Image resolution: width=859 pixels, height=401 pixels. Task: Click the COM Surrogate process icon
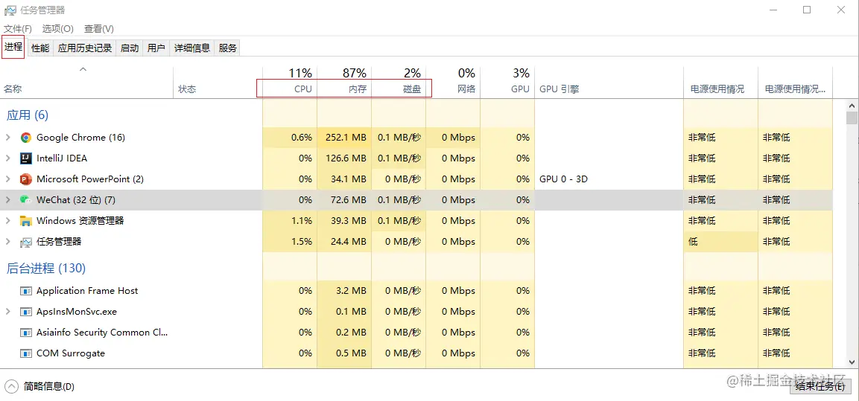26,353
